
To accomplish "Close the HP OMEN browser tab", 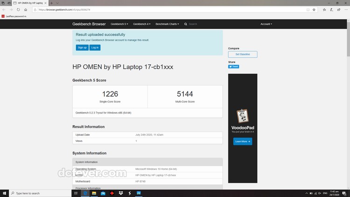I will coord(46,3).
